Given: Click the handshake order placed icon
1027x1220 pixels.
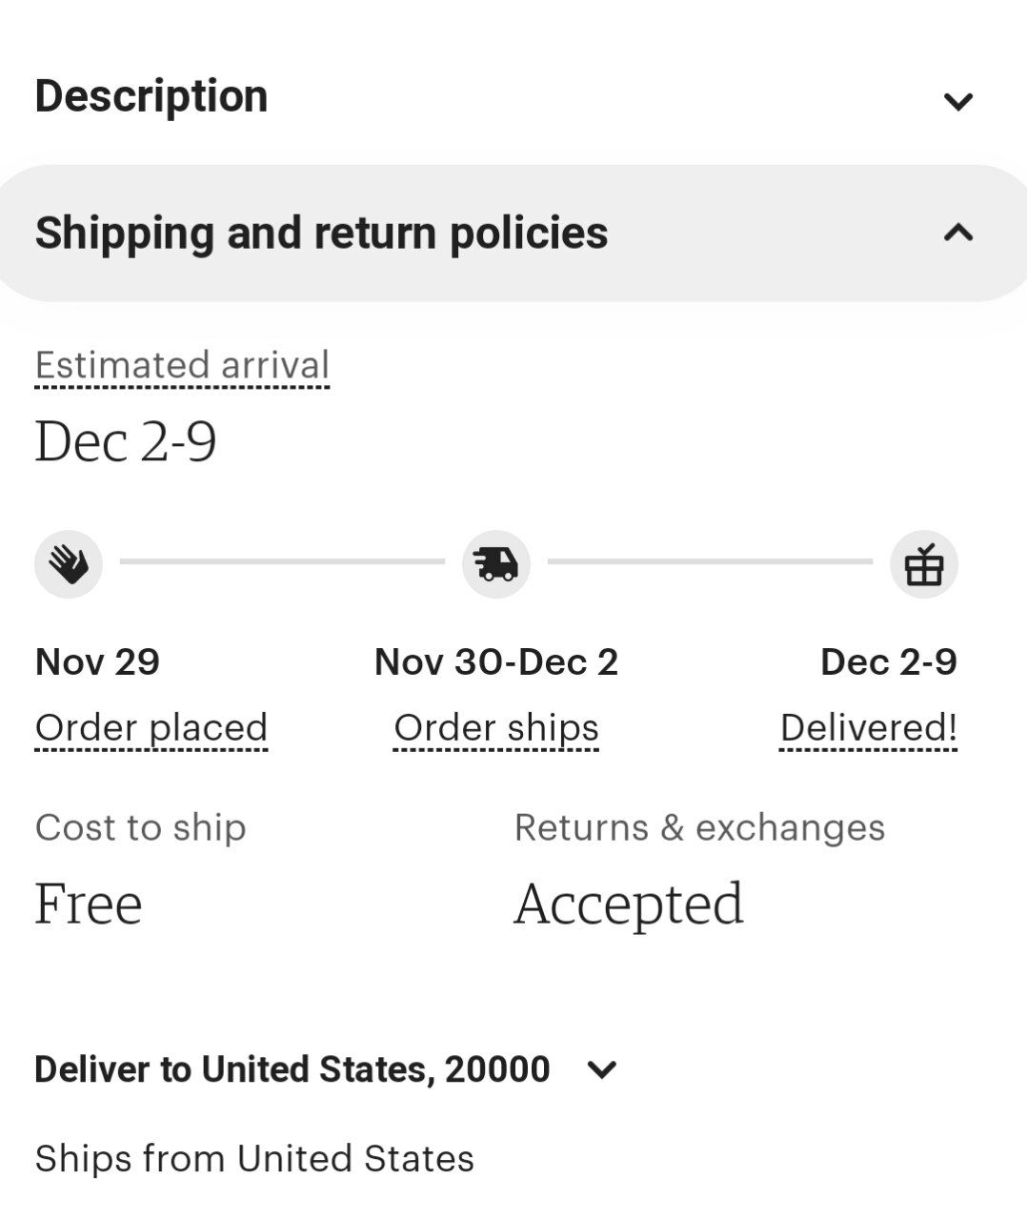Looking at the screenshot, I should pos(69,564).
